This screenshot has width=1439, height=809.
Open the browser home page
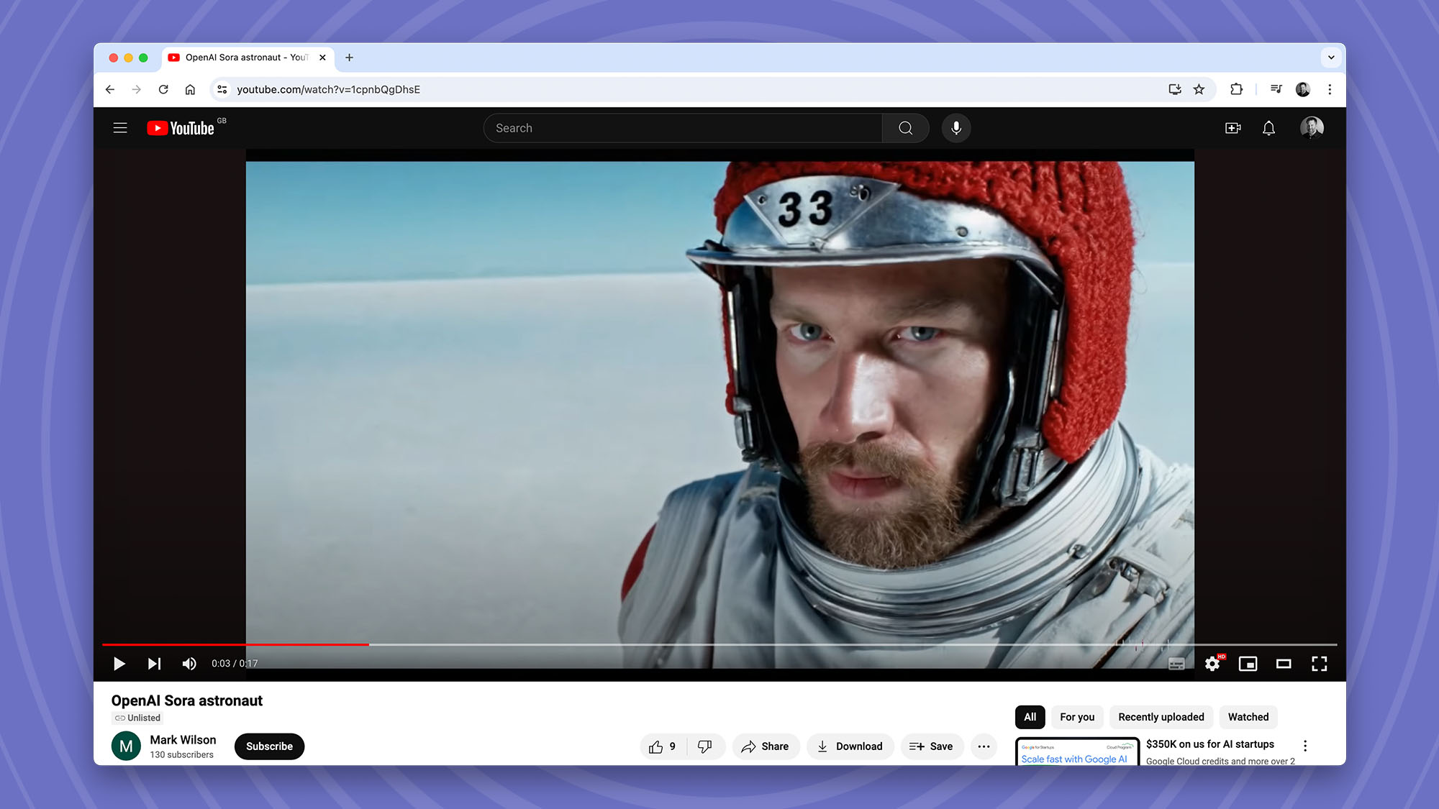190,89
